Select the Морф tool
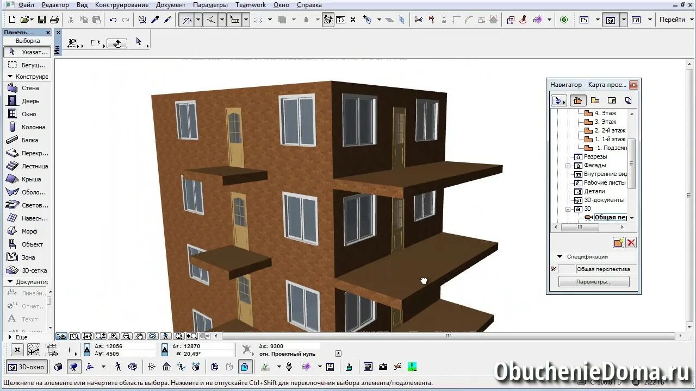The image size is (696, 391). 27,231
